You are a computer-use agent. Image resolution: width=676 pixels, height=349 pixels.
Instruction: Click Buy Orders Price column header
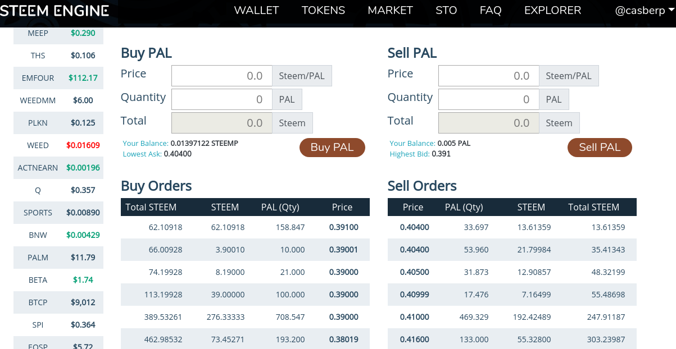coord(342,207)
